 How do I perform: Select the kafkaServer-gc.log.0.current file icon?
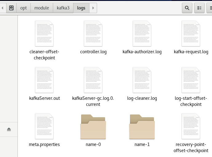93,80
